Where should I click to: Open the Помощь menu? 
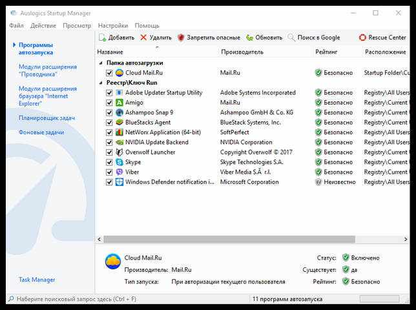147,26
